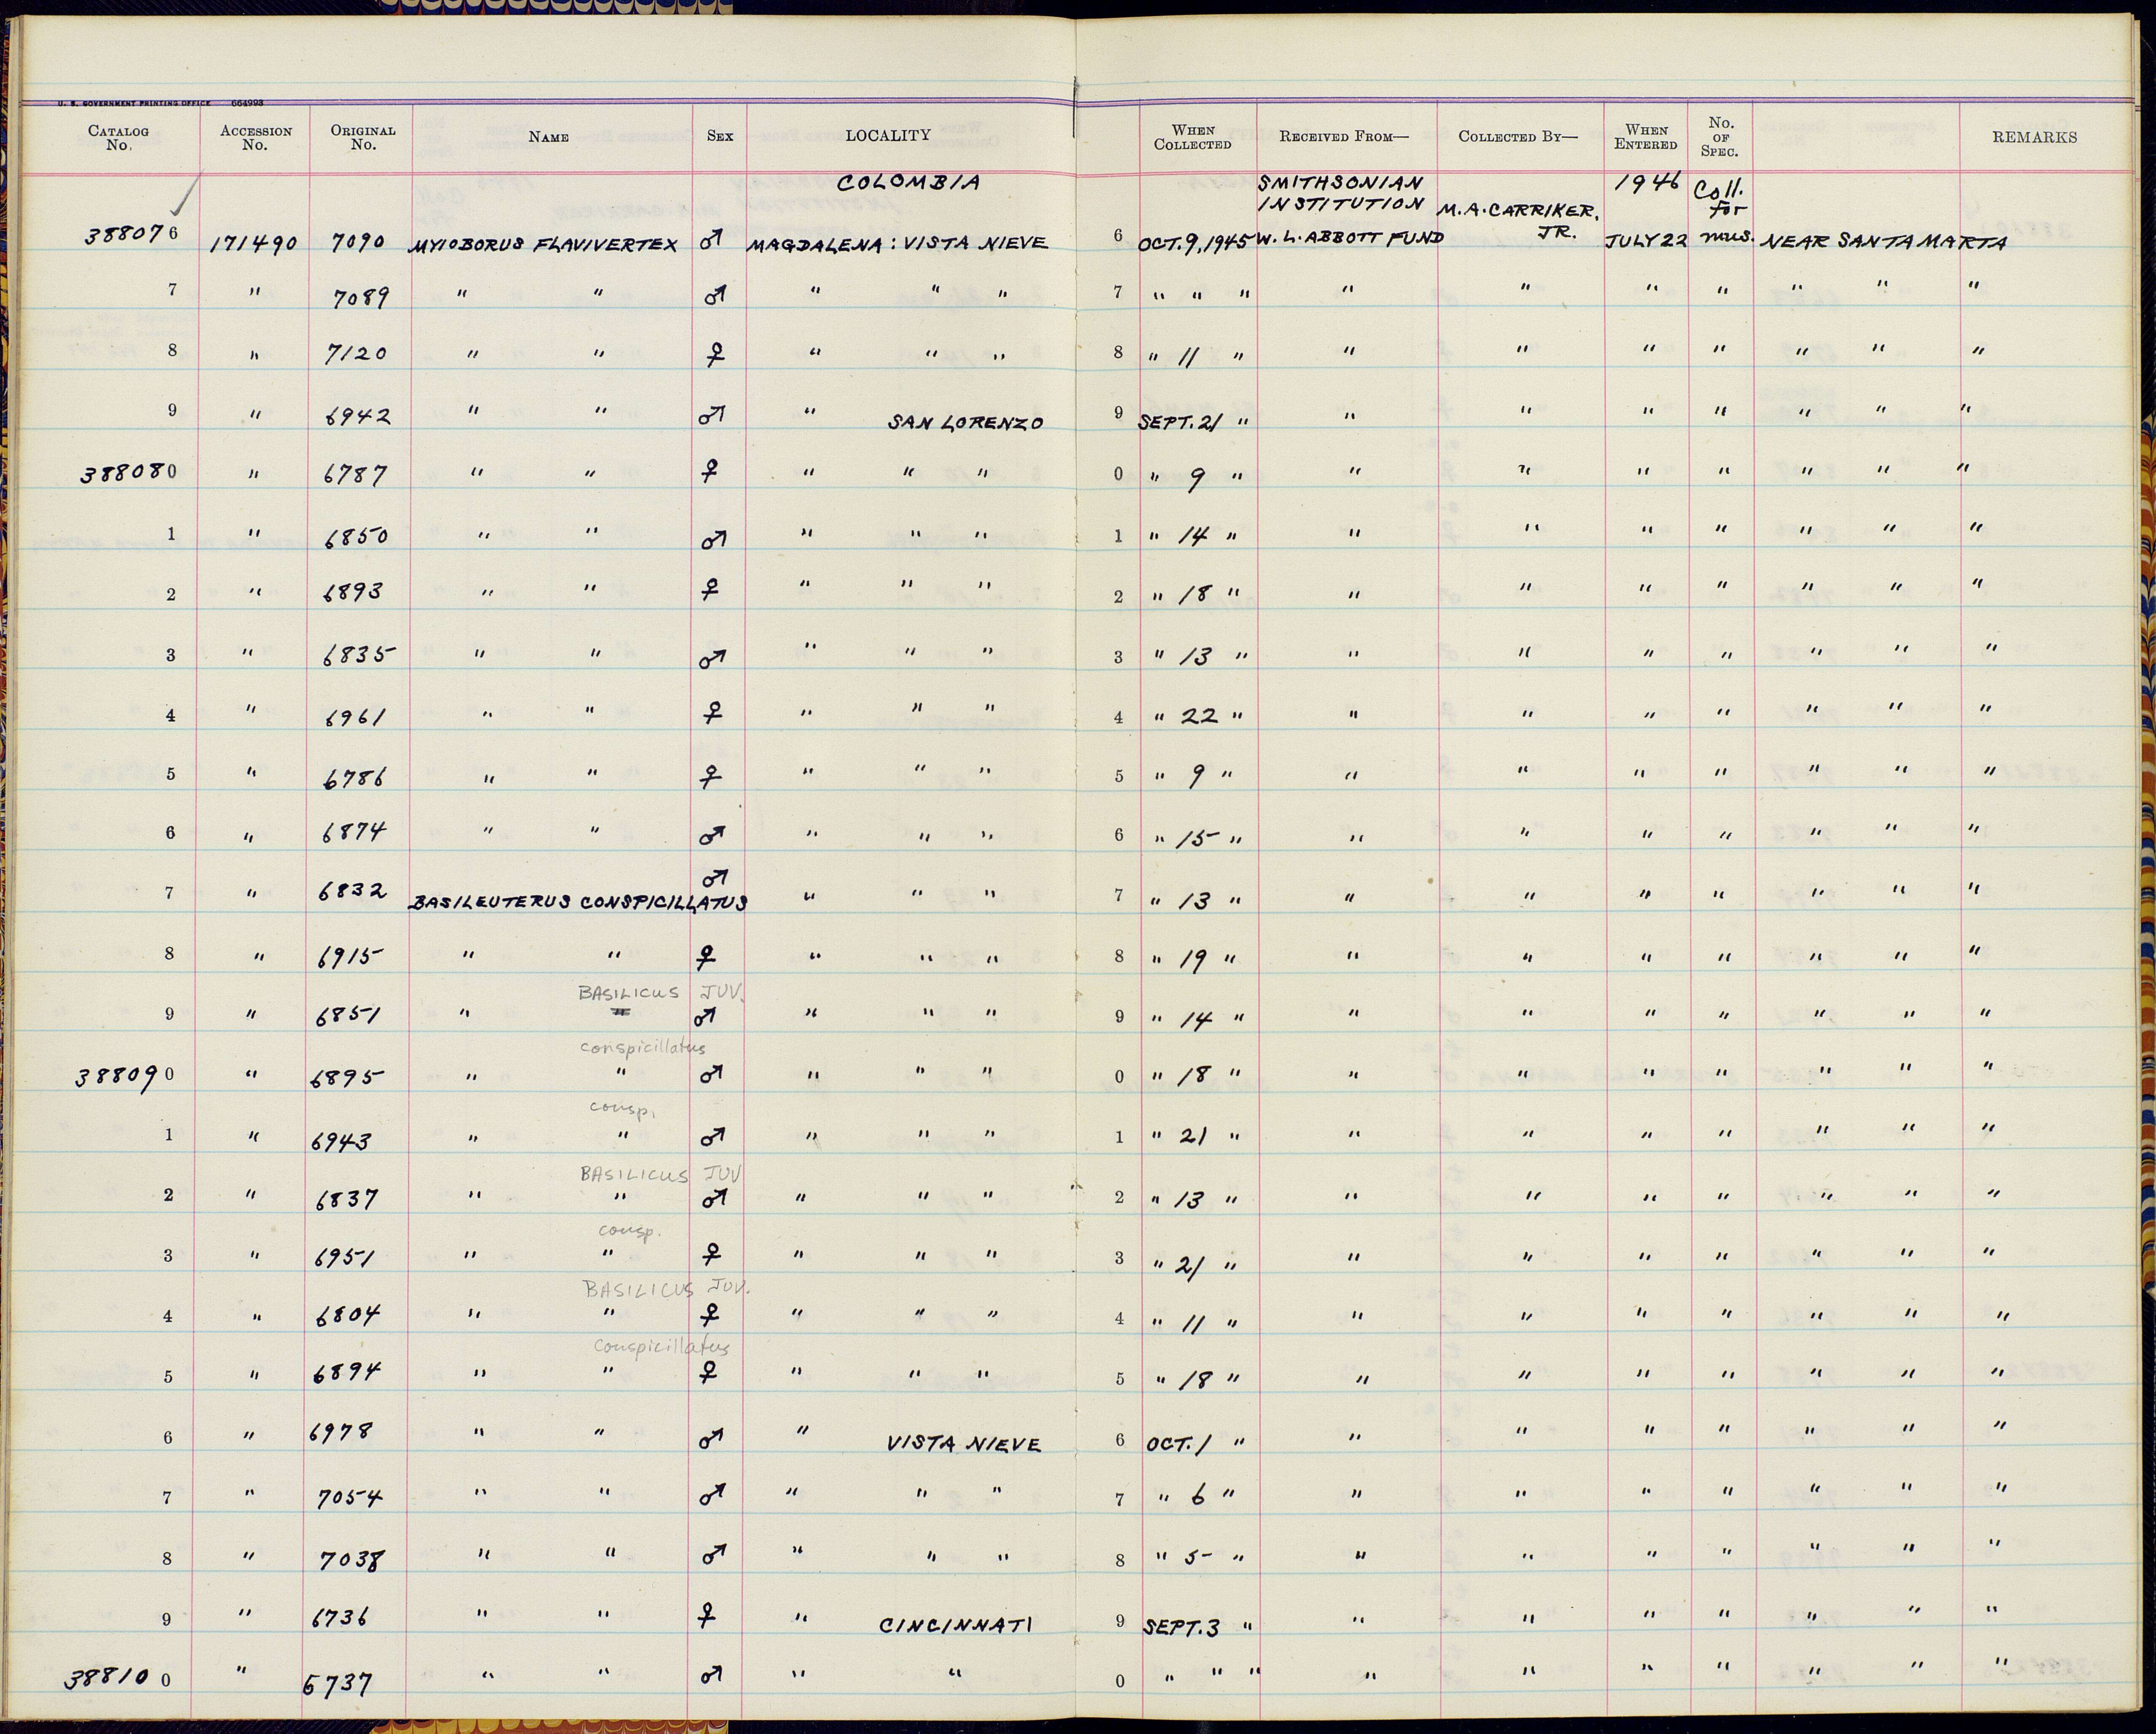Click accession number 171490
This screenshot has width=2156, height=1734.
point(254,243)
